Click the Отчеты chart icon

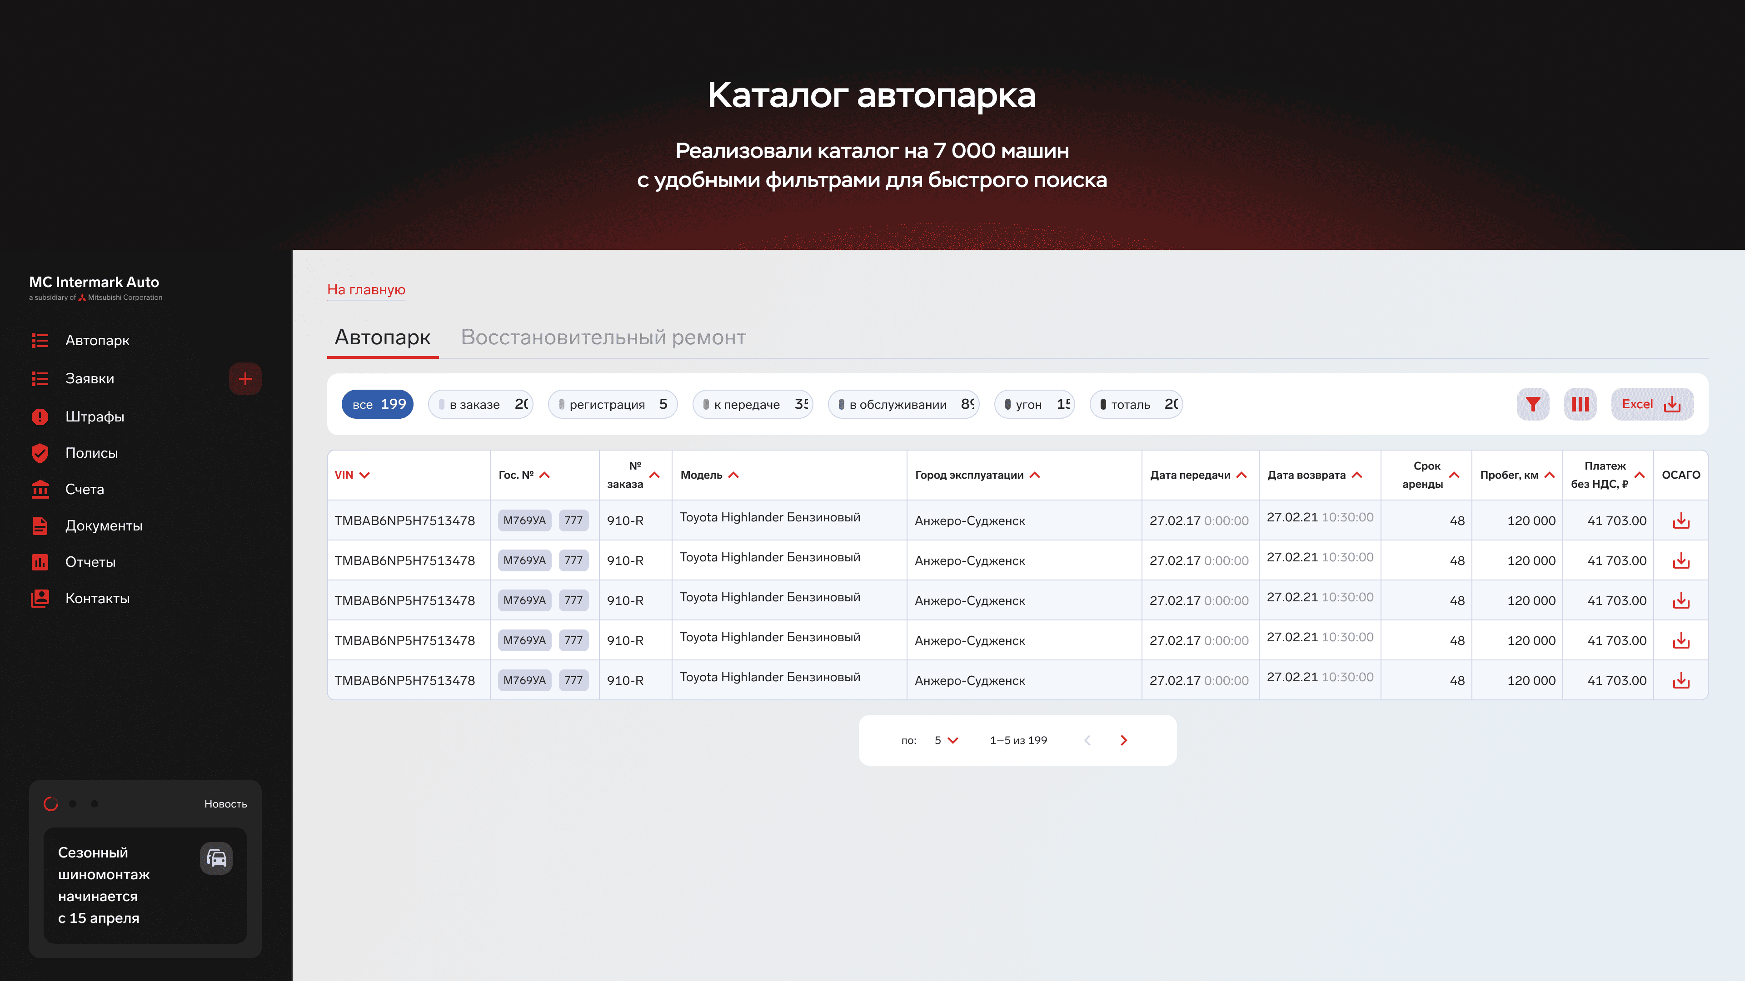(x=40, y=562)
